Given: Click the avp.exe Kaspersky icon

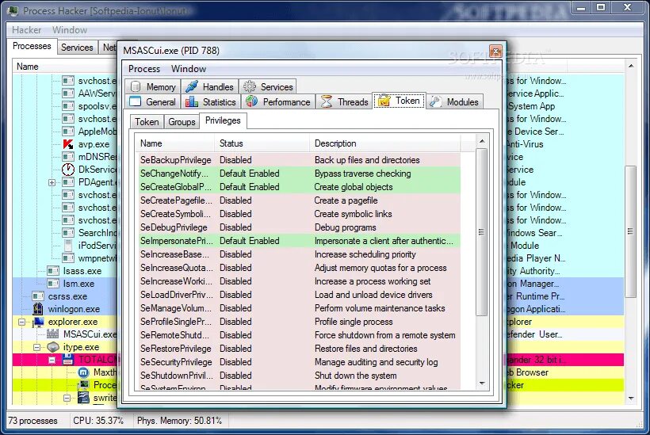Looking at the screenshot, I should (x=68, y=144).
